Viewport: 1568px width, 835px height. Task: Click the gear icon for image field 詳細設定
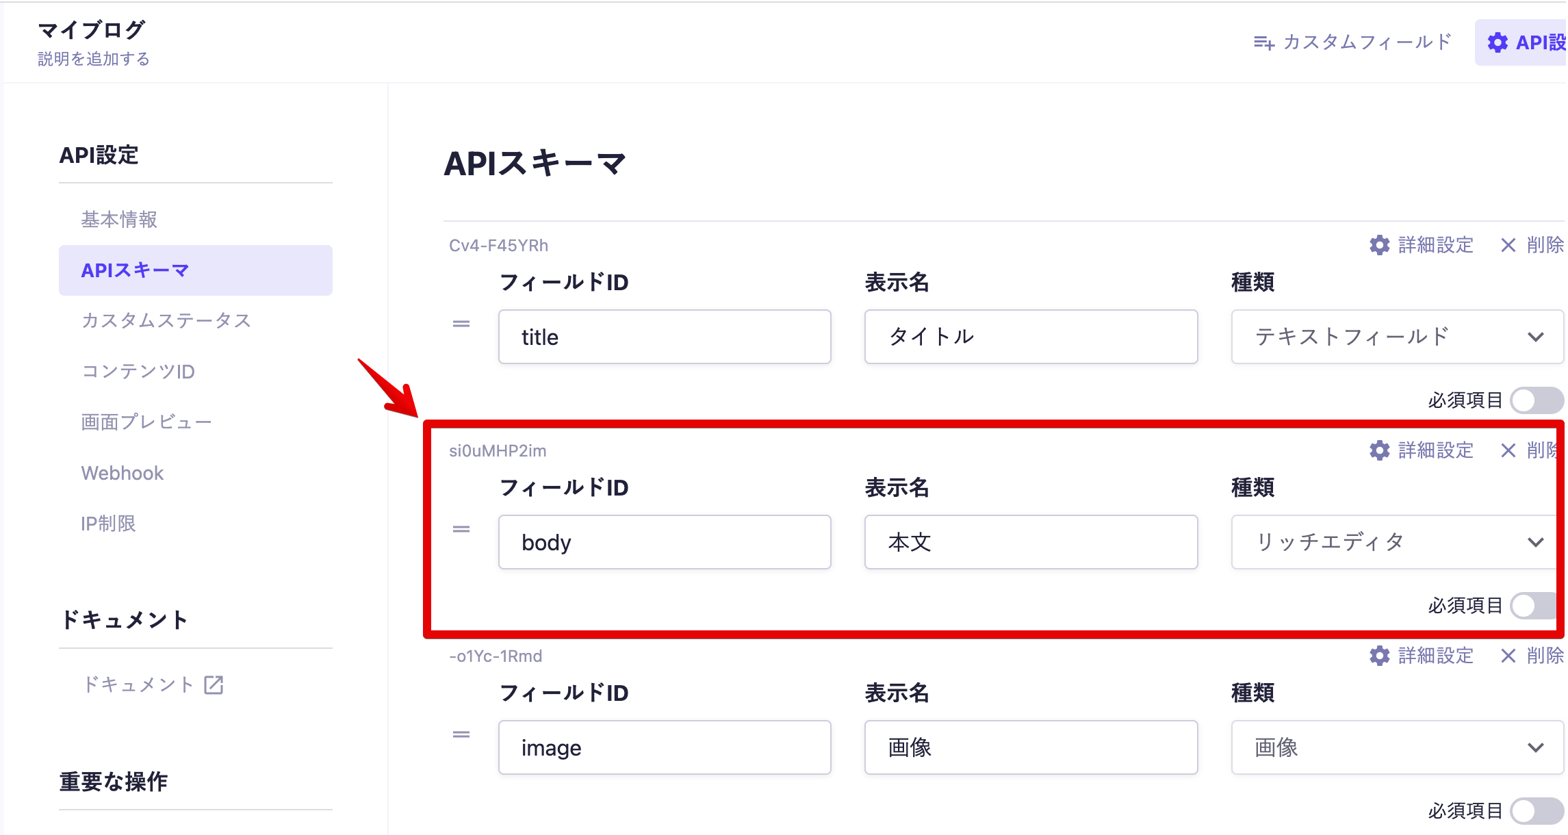click(1379, 656)
